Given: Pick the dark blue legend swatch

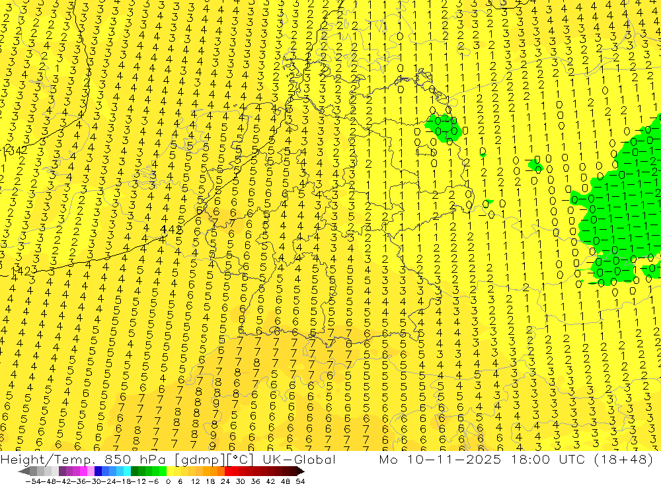Looking at the screenshot, I should point(98,471).
